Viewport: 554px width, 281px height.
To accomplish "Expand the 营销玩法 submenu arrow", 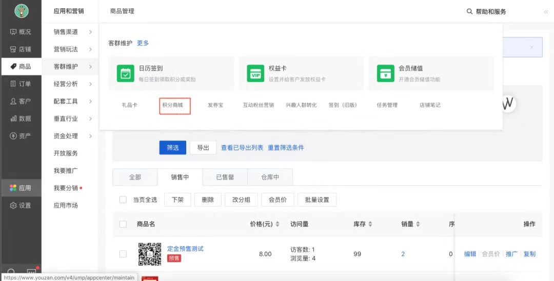I will (x=90, y=49).
